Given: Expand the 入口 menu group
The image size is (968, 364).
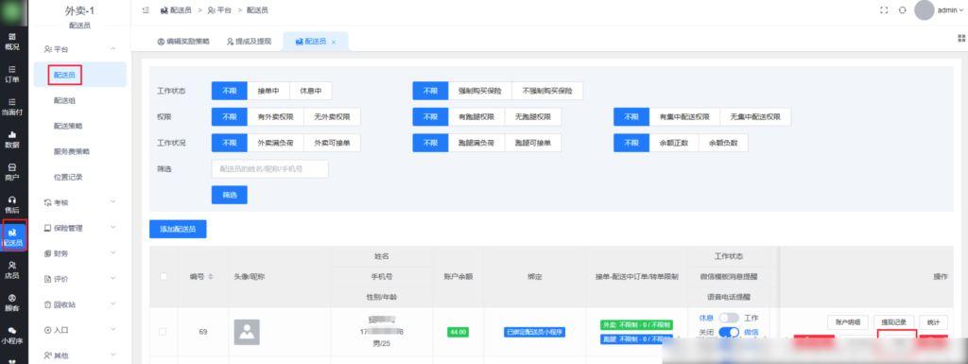Looking at the screenshot, I should [x=79, y=330].
